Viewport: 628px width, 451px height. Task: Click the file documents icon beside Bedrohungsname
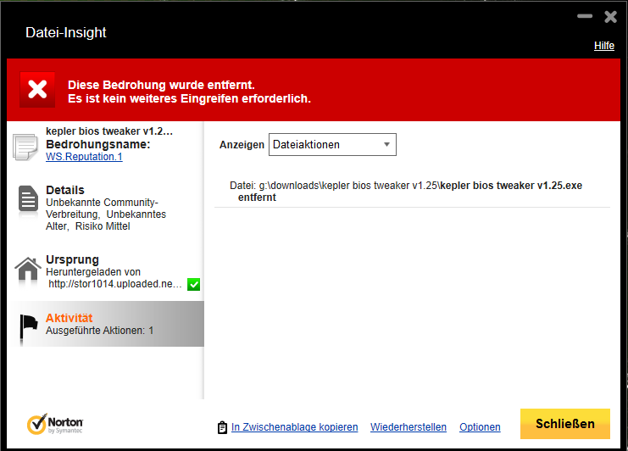25,147
